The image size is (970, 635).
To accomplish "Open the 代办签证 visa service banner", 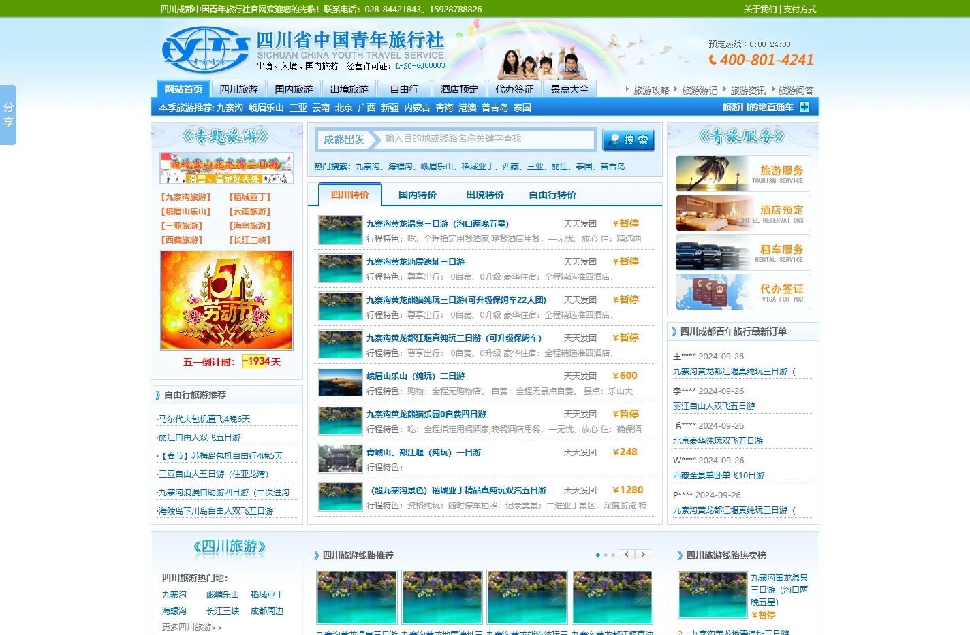I will point(743,292).
